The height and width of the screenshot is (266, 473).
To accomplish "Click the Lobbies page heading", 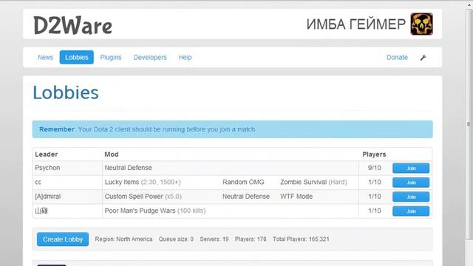I will (x=66, y=92).
